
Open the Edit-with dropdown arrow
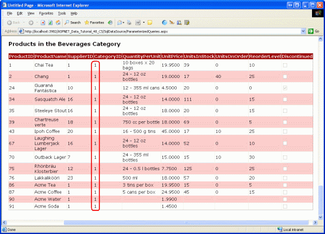(144, 22)
